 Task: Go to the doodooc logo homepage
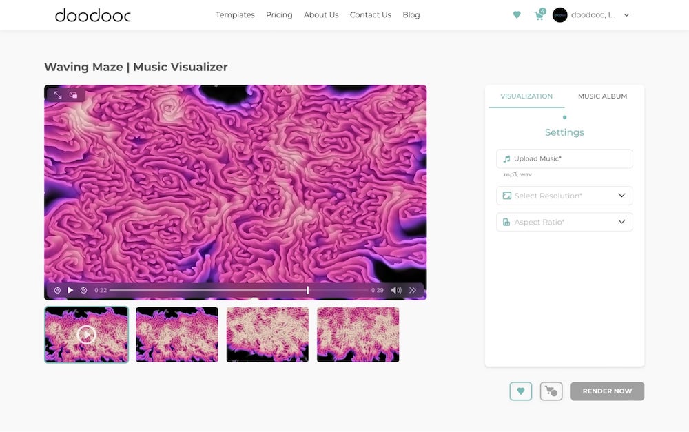click(92, 15)
